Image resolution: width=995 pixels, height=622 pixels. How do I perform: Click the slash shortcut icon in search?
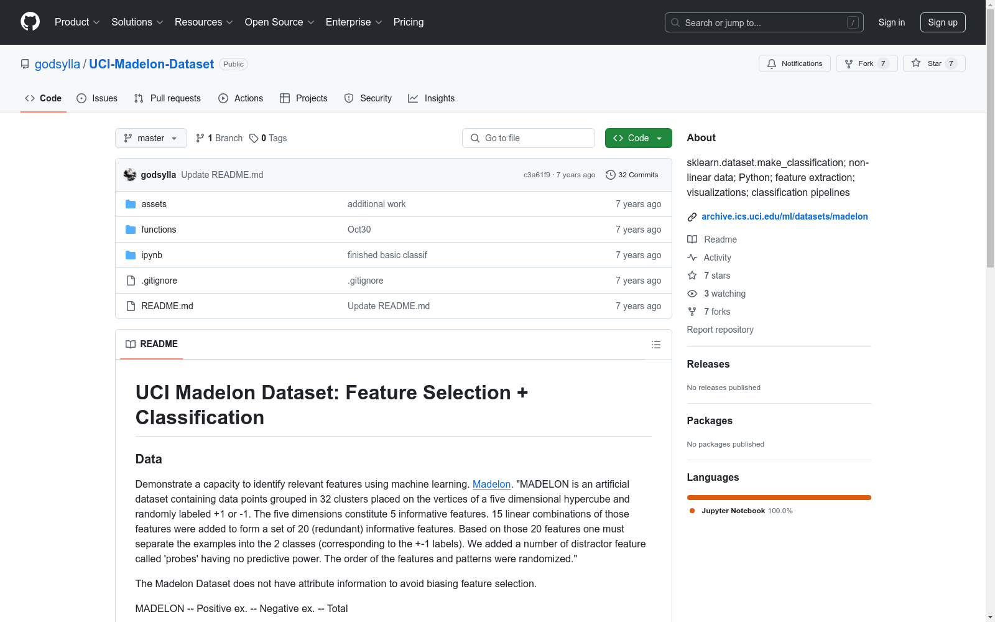(853, 22)
